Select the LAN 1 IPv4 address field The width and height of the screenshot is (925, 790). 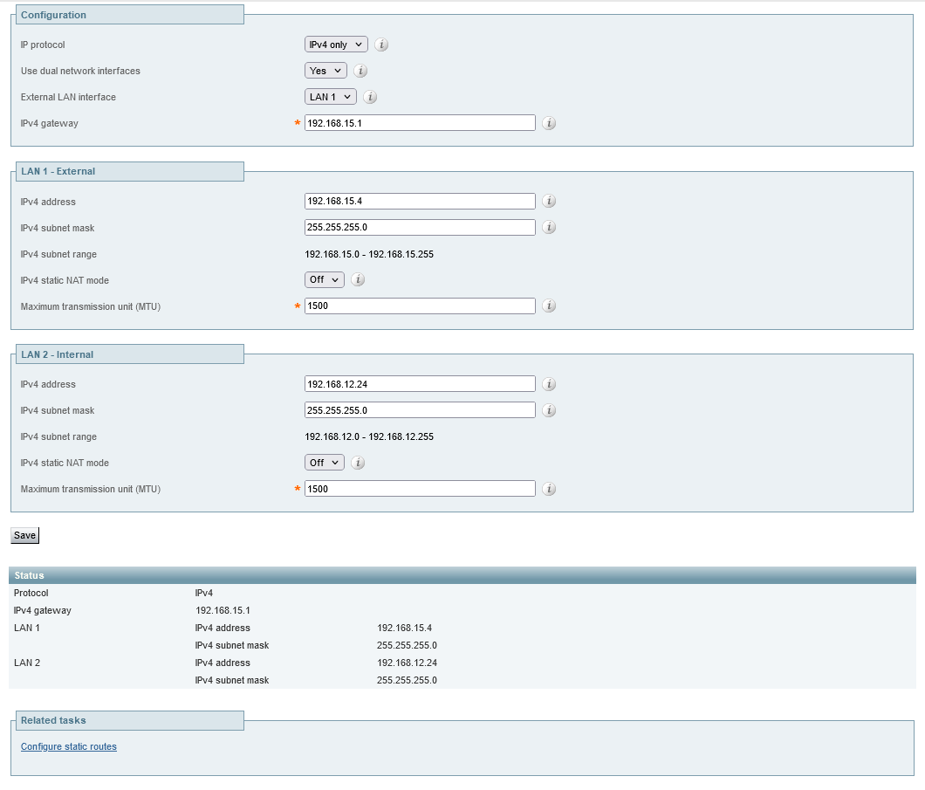tap(419, 201)
